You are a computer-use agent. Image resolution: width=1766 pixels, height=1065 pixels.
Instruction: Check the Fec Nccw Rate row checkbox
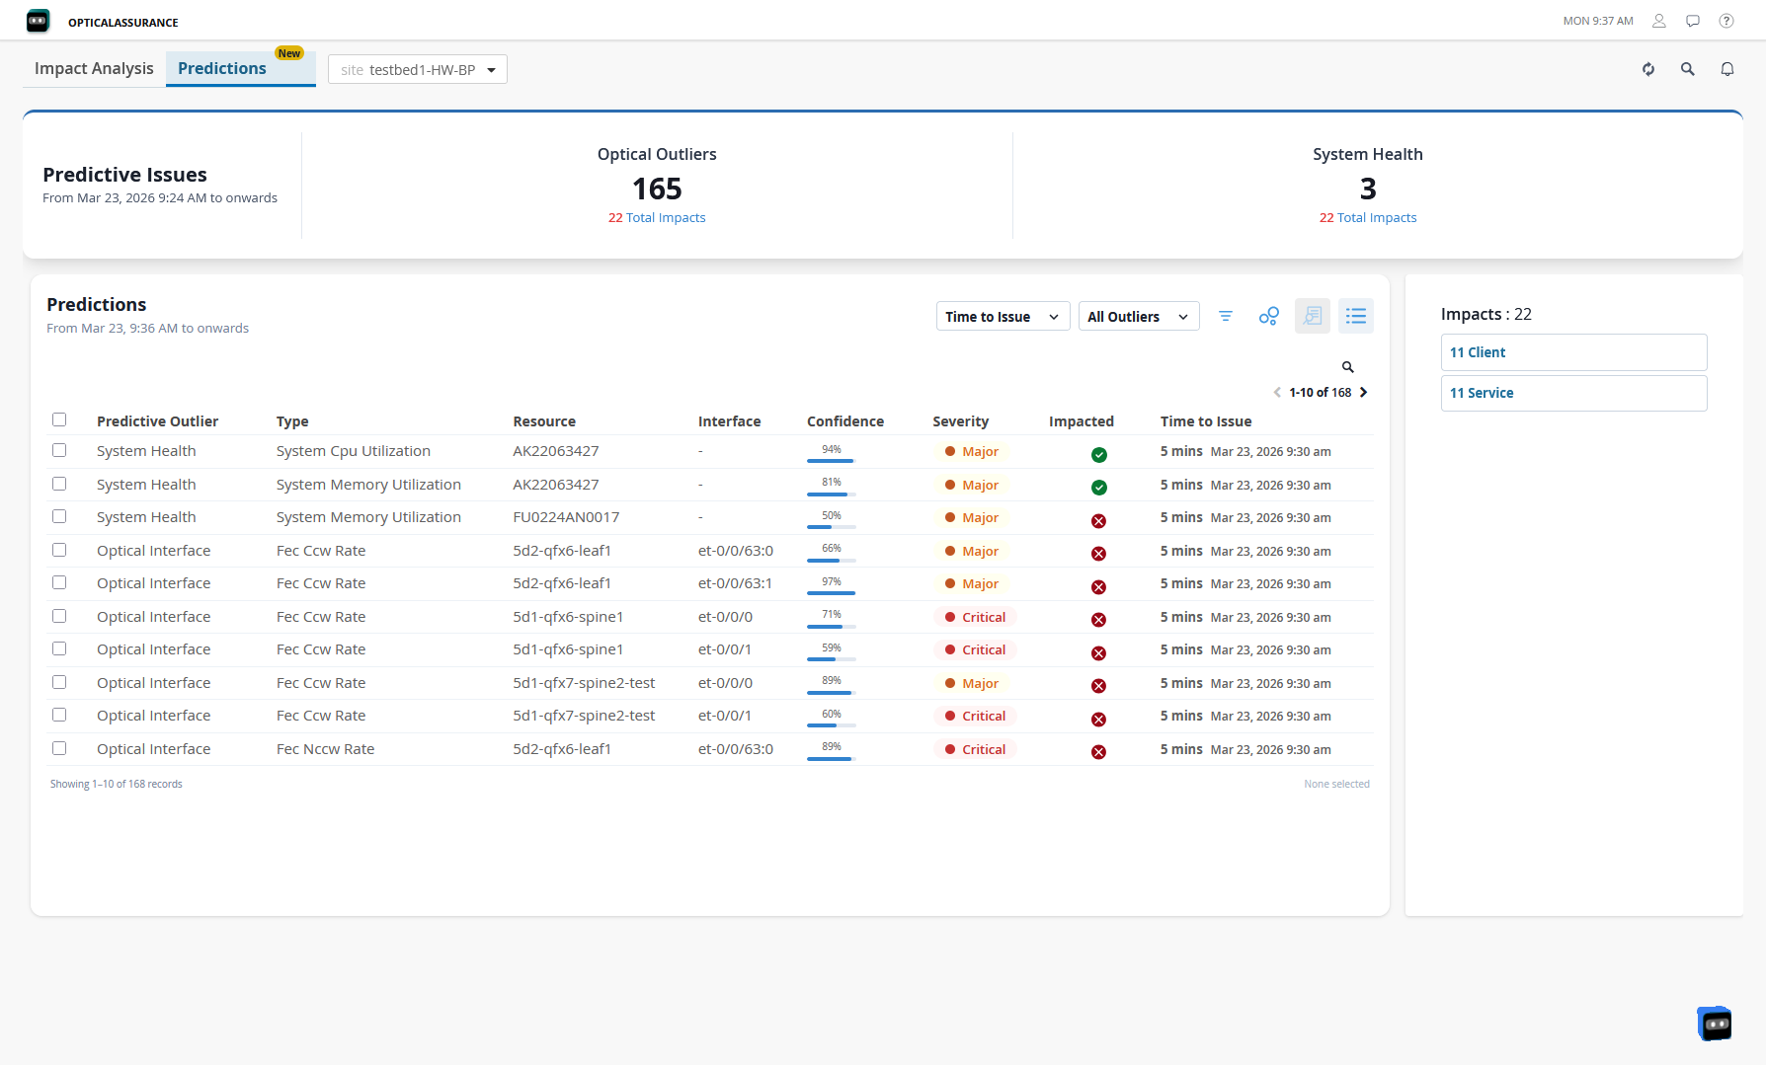59,748
